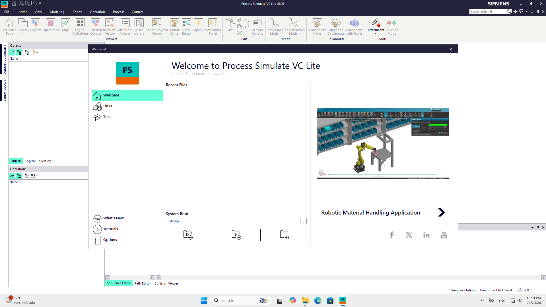Screen dimensions: 546x307
Task: Click the Objects viewer ribbon icon
Action: pos(36,25)
